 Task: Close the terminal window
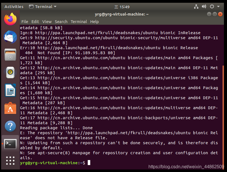point(220,14)
